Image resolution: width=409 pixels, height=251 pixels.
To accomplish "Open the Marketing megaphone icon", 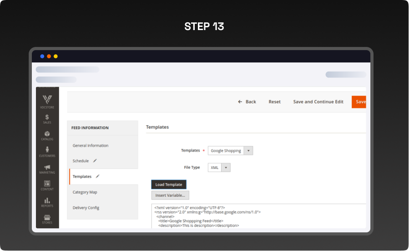I will (47, 167).
